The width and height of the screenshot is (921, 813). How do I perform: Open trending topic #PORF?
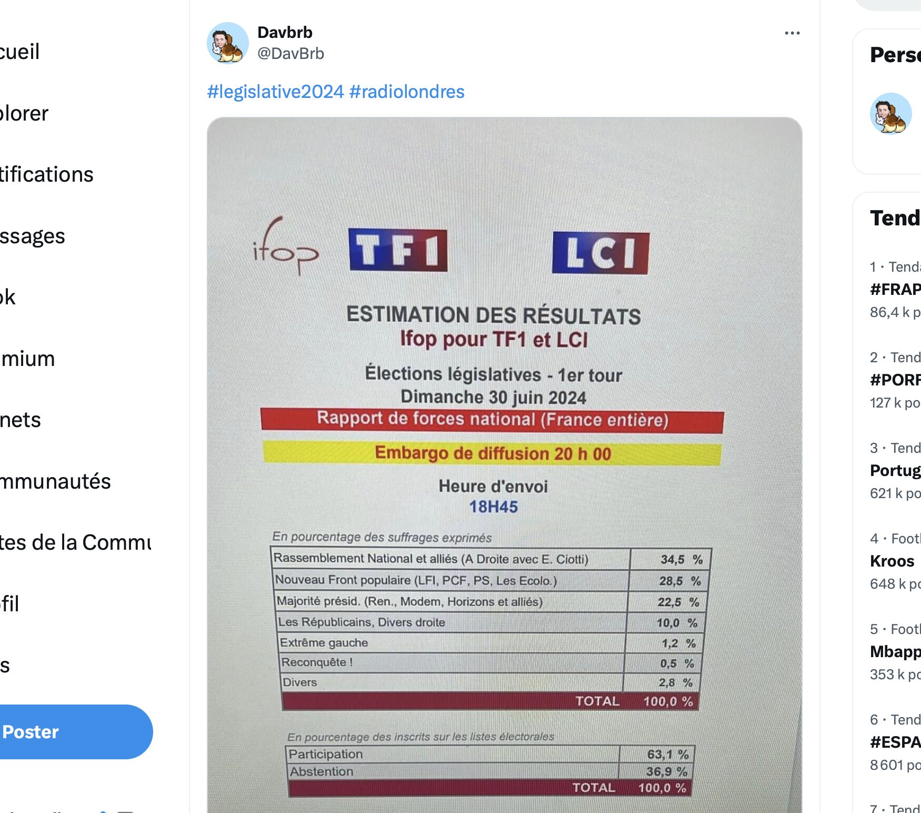(895, 380)
